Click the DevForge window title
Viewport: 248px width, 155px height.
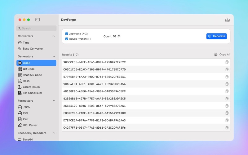coord(68,20)
